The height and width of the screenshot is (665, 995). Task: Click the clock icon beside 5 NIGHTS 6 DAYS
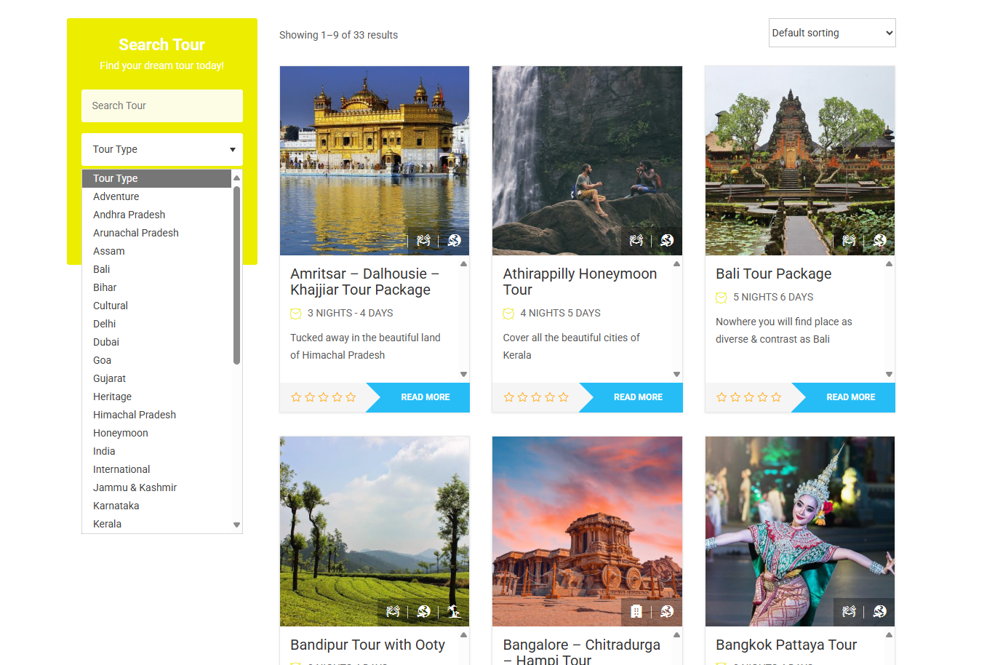coord(722,298)
